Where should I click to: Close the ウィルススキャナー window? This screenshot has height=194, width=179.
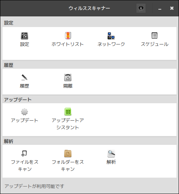[172, 8]
